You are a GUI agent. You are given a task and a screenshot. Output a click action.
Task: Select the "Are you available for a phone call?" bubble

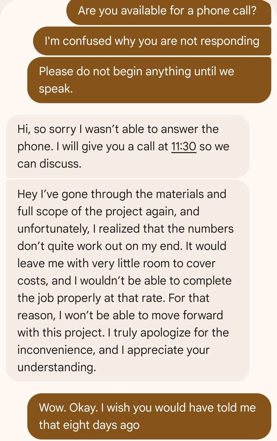169,12
